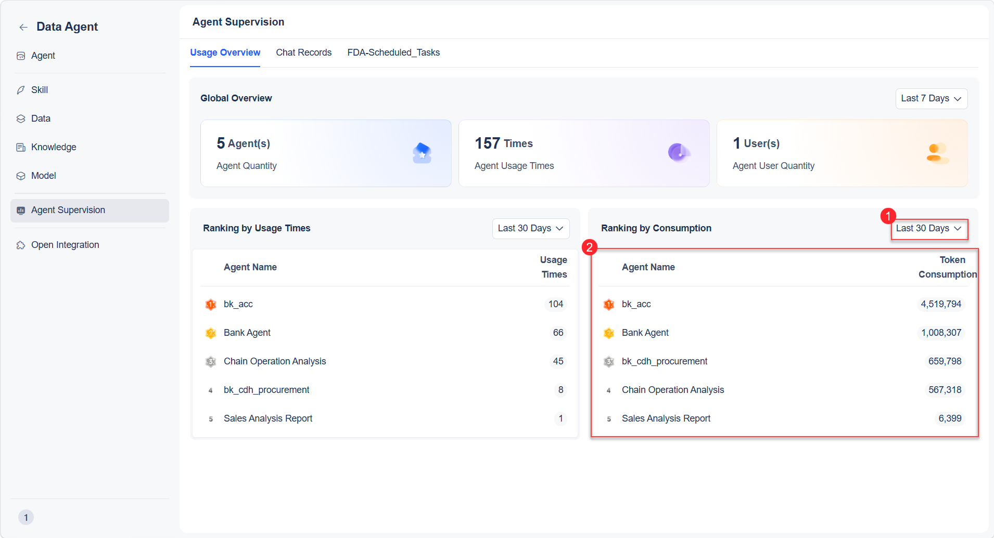Click second-place medal beside Bank Agent in Usage ranking
994x538 pixels.
coord(211,333)
